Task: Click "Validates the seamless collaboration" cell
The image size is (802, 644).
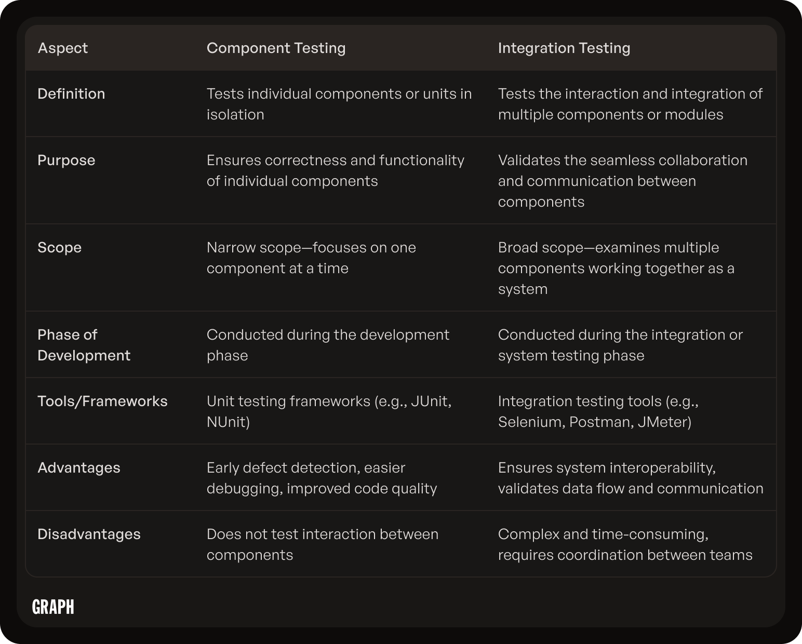Action: [623, 181]
